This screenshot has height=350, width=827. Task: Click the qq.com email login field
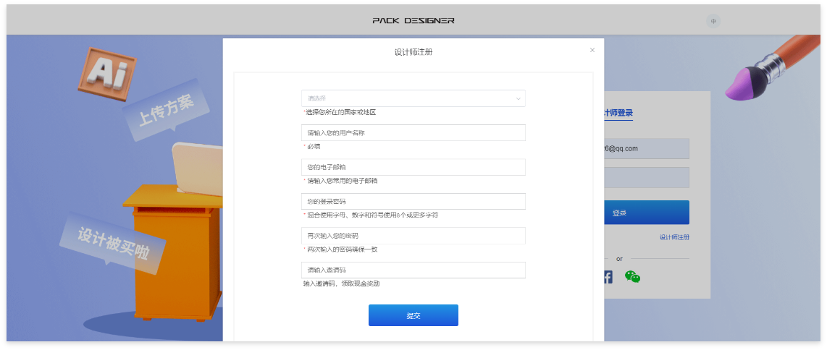pyautogui.click(x=645, y=149)
